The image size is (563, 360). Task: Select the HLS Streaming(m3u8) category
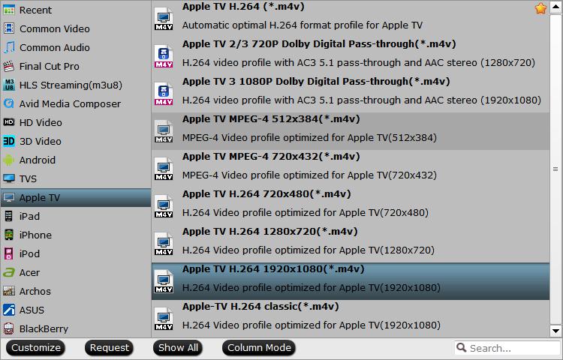76,85
